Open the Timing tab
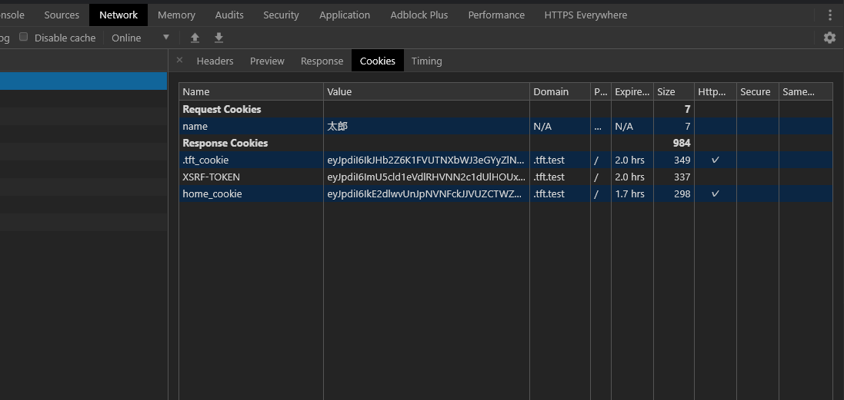 point(426,61)
